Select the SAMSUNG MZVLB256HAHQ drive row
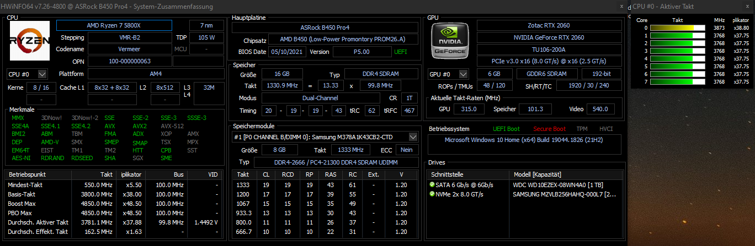Screen dimensions: 755x246 click(x=525, y=194)
